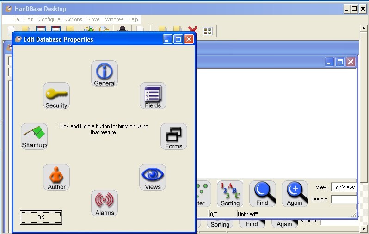Open the Actions menu
Viewport: 369px width, 234px height.
74,19
